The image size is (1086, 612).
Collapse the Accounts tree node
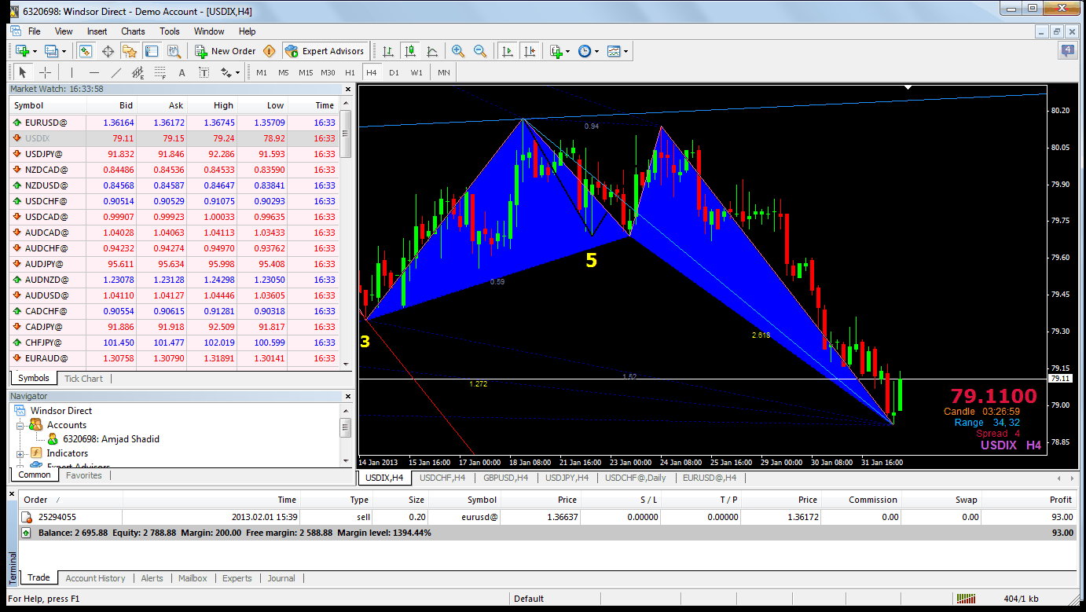point(20,425)
